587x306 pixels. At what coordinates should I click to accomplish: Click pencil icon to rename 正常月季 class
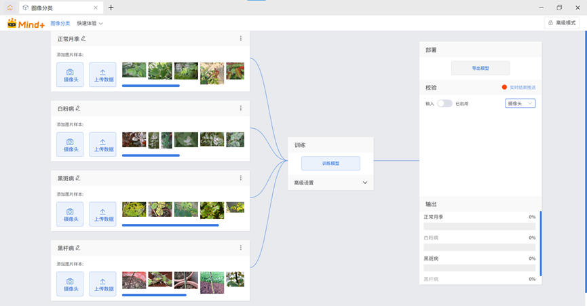tap(83, 39)
